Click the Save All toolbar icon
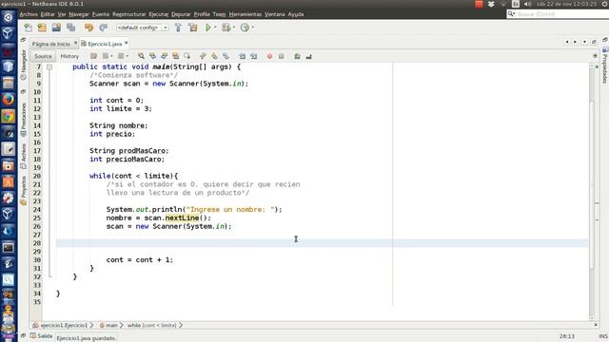The height and width of the screenshot is (342, 609). coord(70,28)
